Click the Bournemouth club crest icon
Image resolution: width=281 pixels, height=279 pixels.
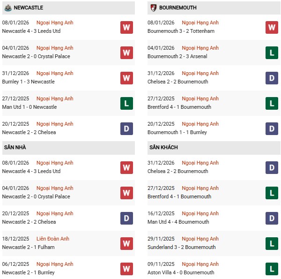coord(153,8)
